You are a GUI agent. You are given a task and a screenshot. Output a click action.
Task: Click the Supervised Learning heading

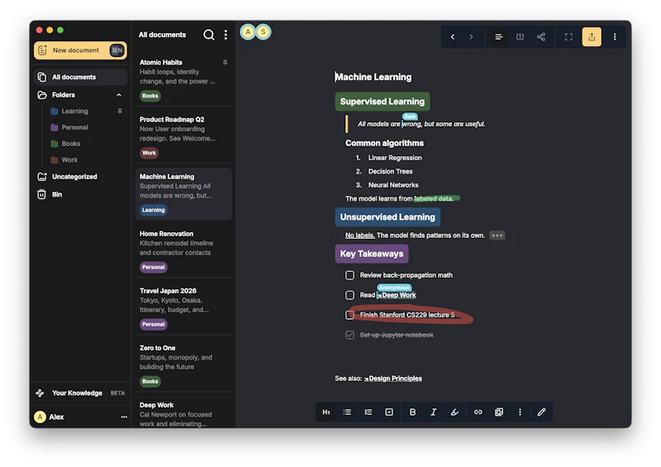[383, 102]
